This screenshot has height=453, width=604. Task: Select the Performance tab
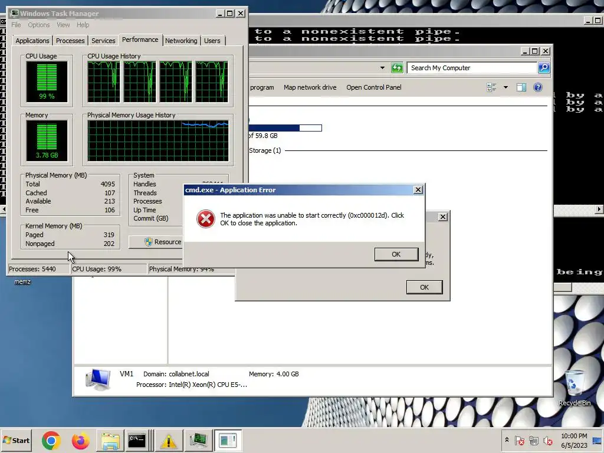pos(140,40)
